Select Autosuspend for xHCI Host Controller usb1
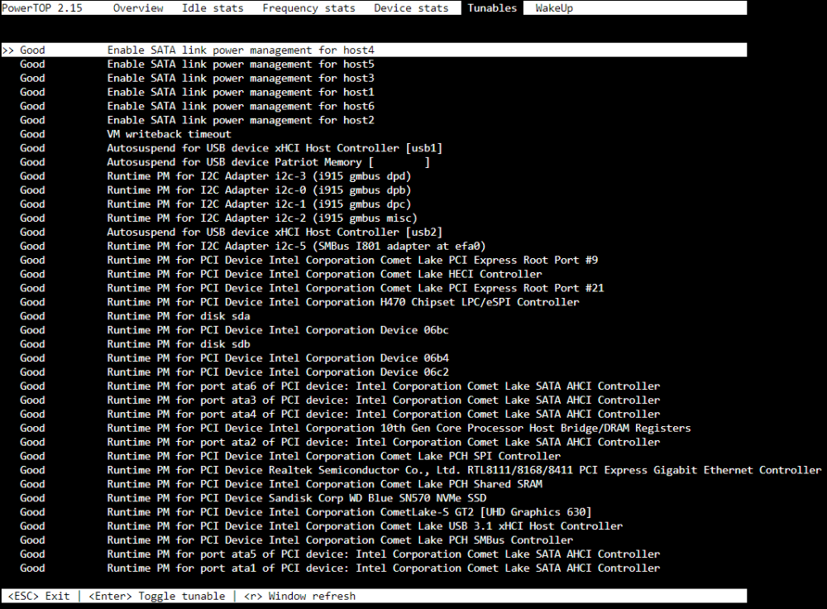The width and height of the screenshot is (827, 609). 374,148
